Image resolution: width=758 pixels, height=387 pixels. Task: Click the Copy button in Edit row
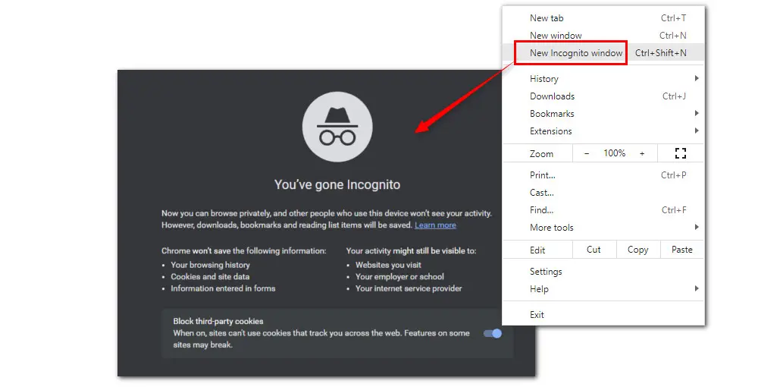[637, 250]
